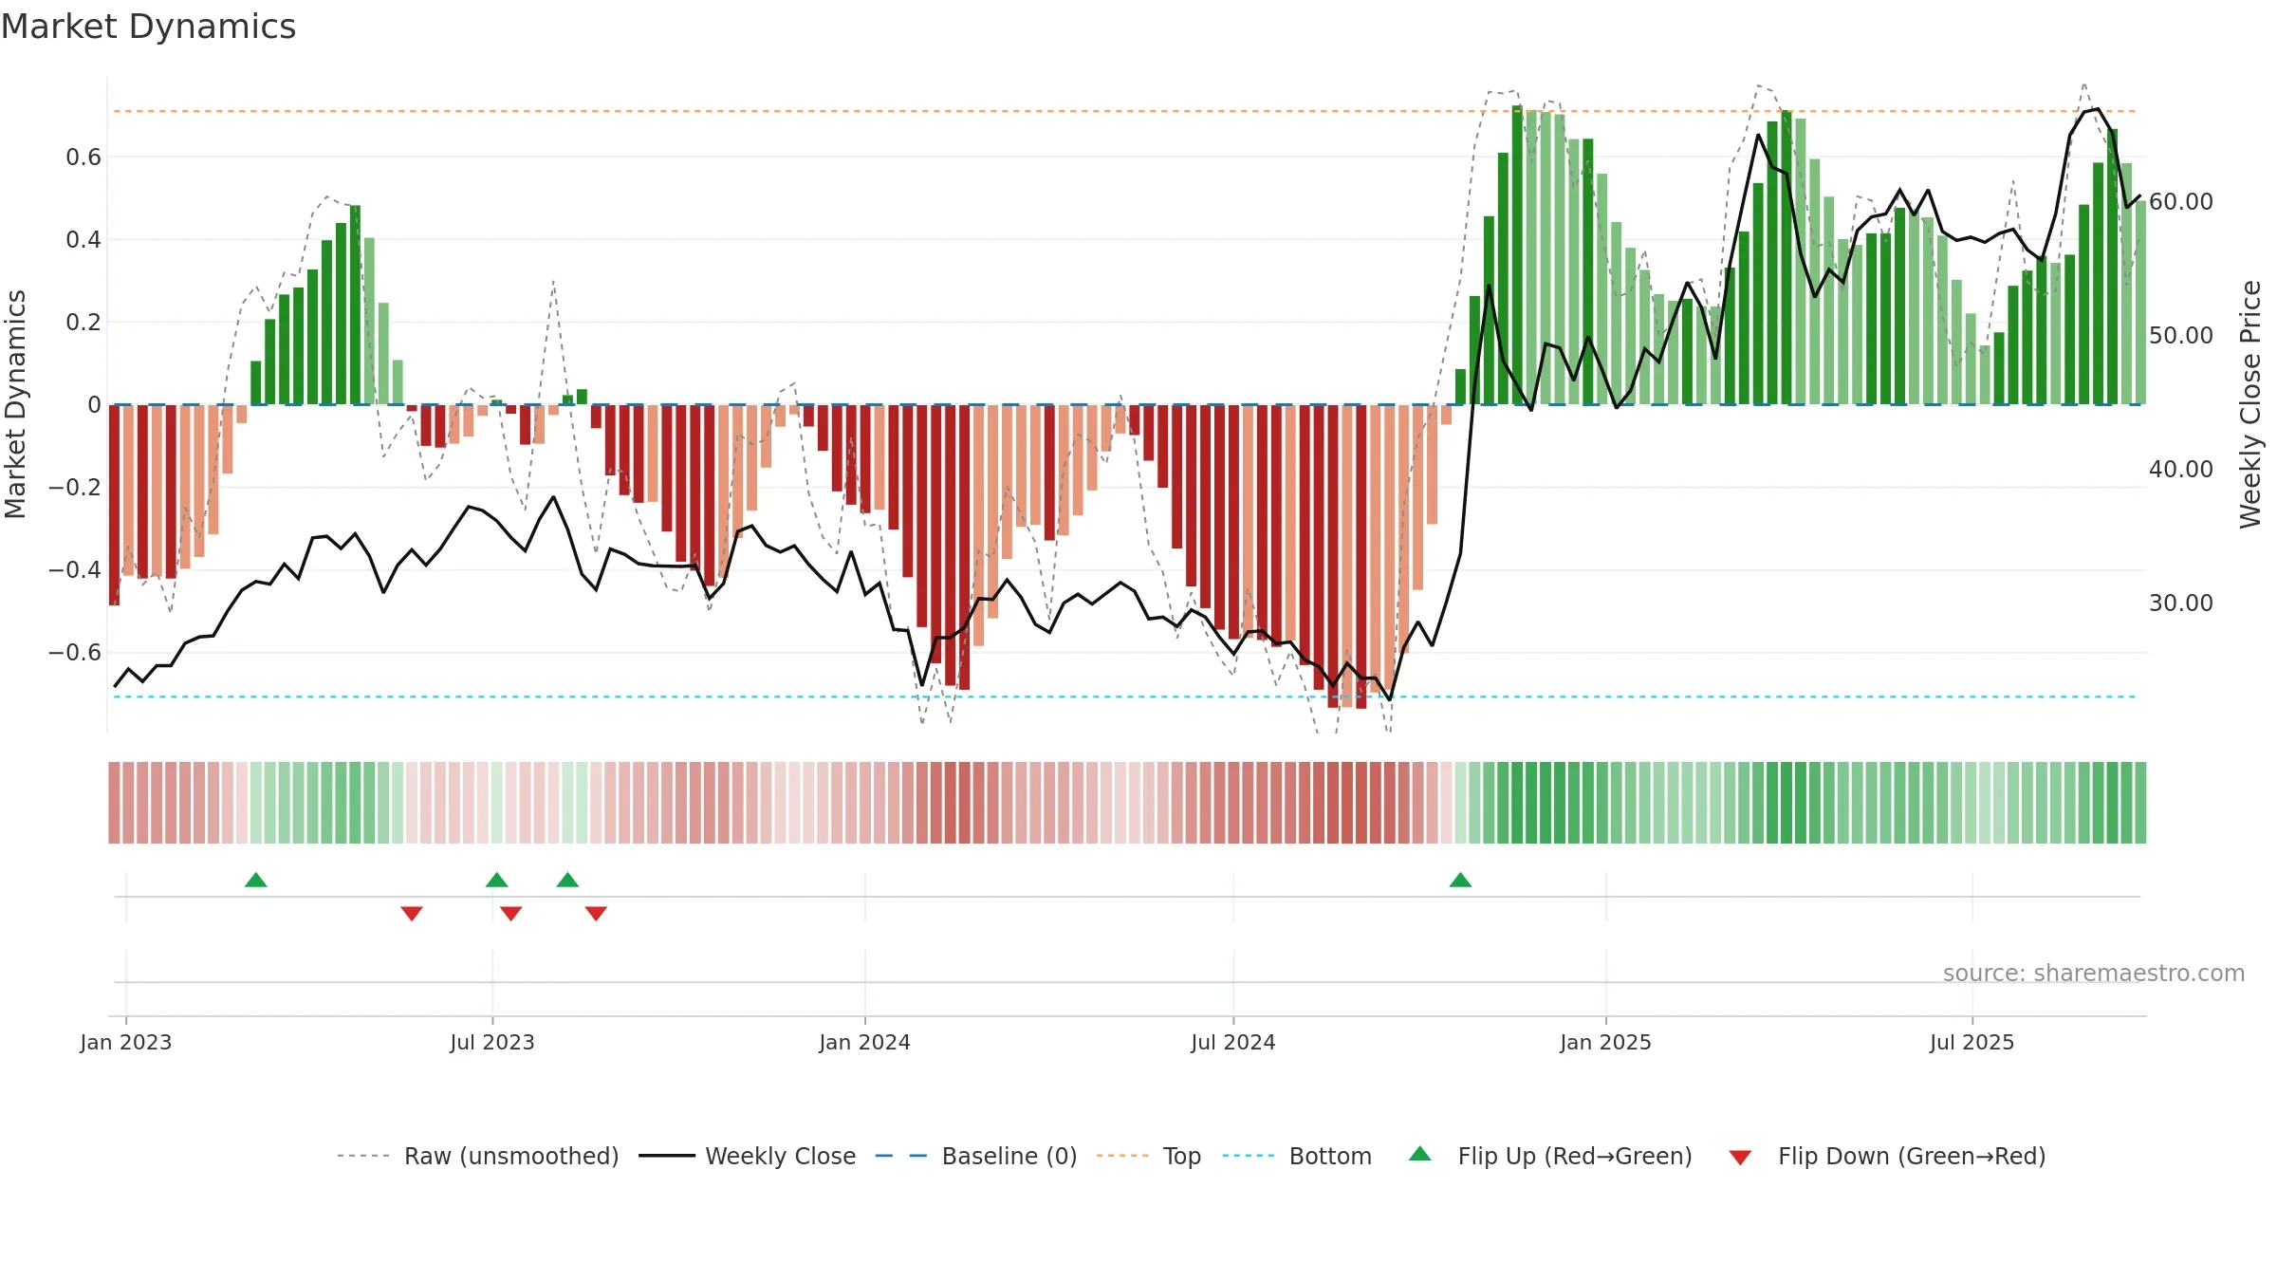
Task: Toggle the Weekly Close legend entry
Action: click(x=748, y=1156)
